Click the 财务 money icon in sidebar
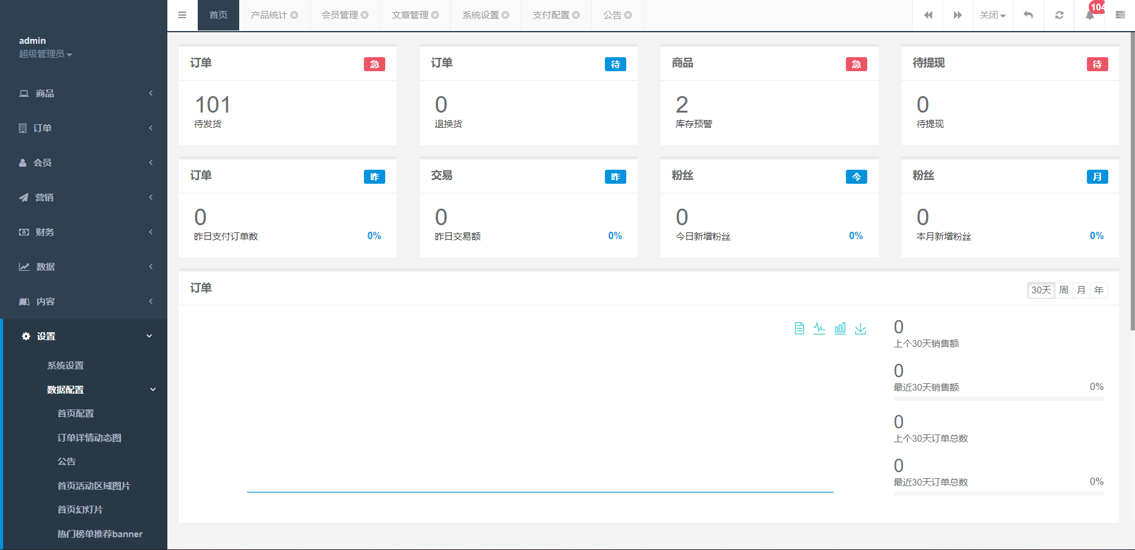 24,232
